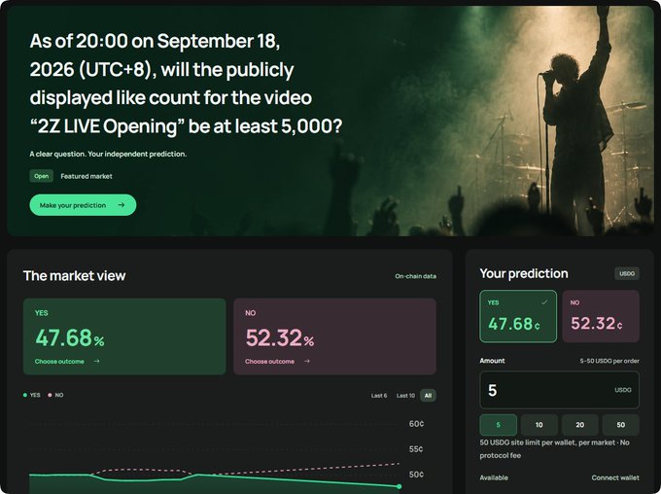Viewport: 661px width, 494px height.
Task: Click the Featured market label
Action: (x=87, y=176)
